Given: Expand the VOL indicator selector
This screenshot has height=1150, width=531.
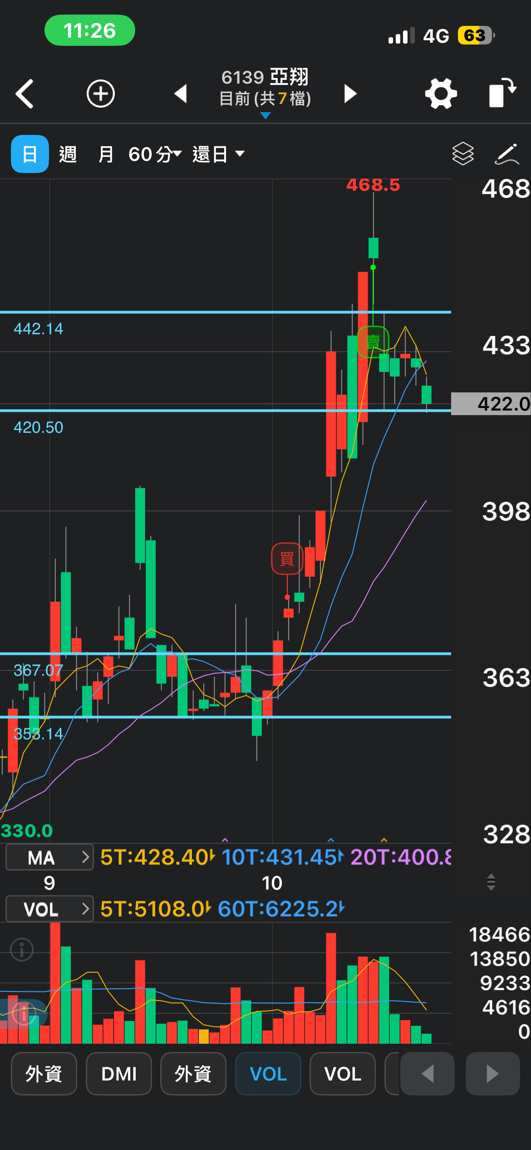Looking at the screenshot, I should pyautogui.click(x=49, y=909).
